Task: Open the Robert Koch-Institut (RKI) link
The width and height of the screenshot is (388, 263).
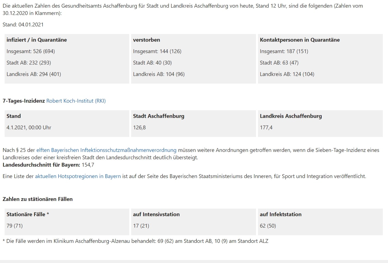Action: [76, 101]
